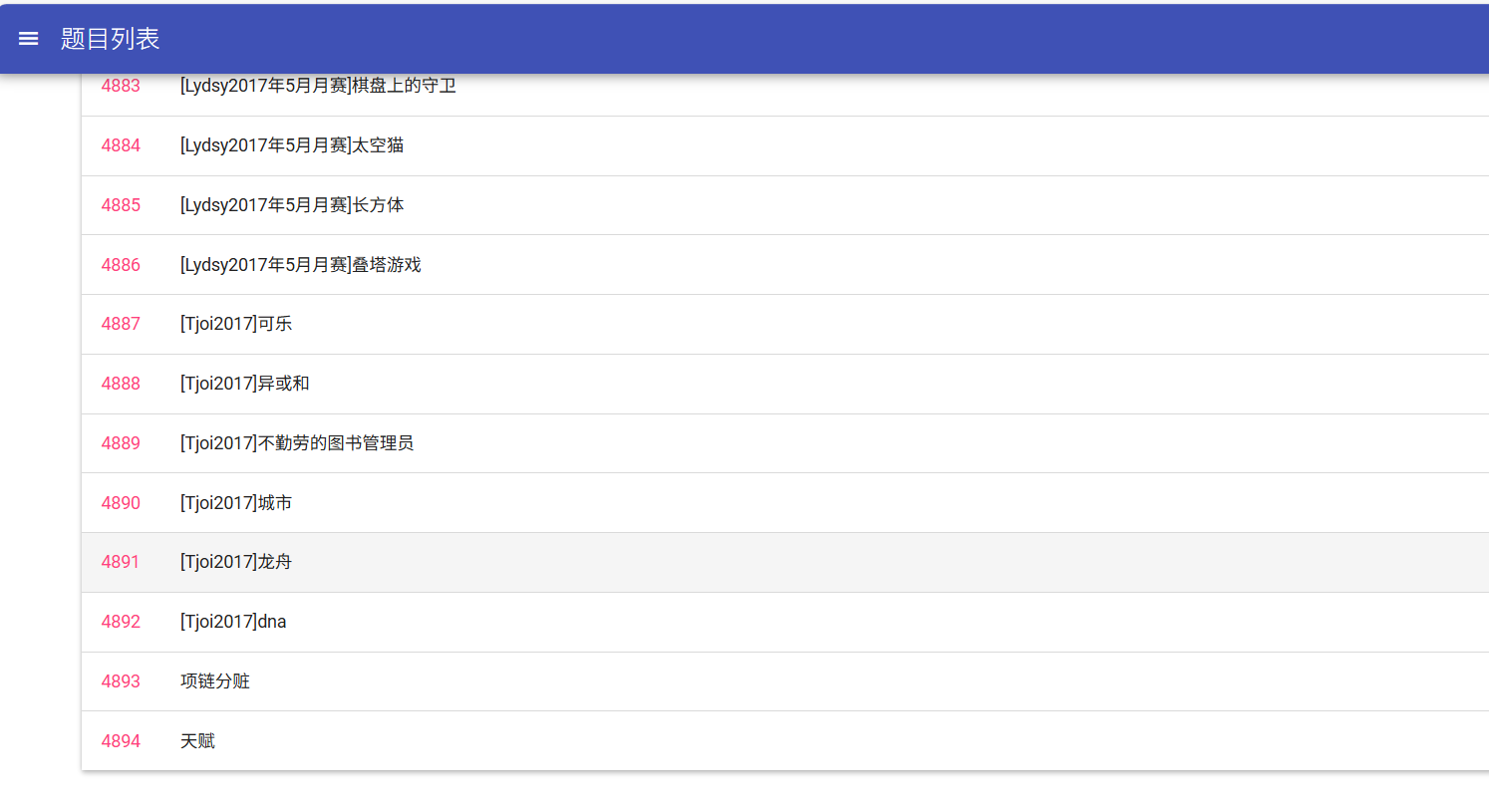Open problem number 4885

point(121,205)
